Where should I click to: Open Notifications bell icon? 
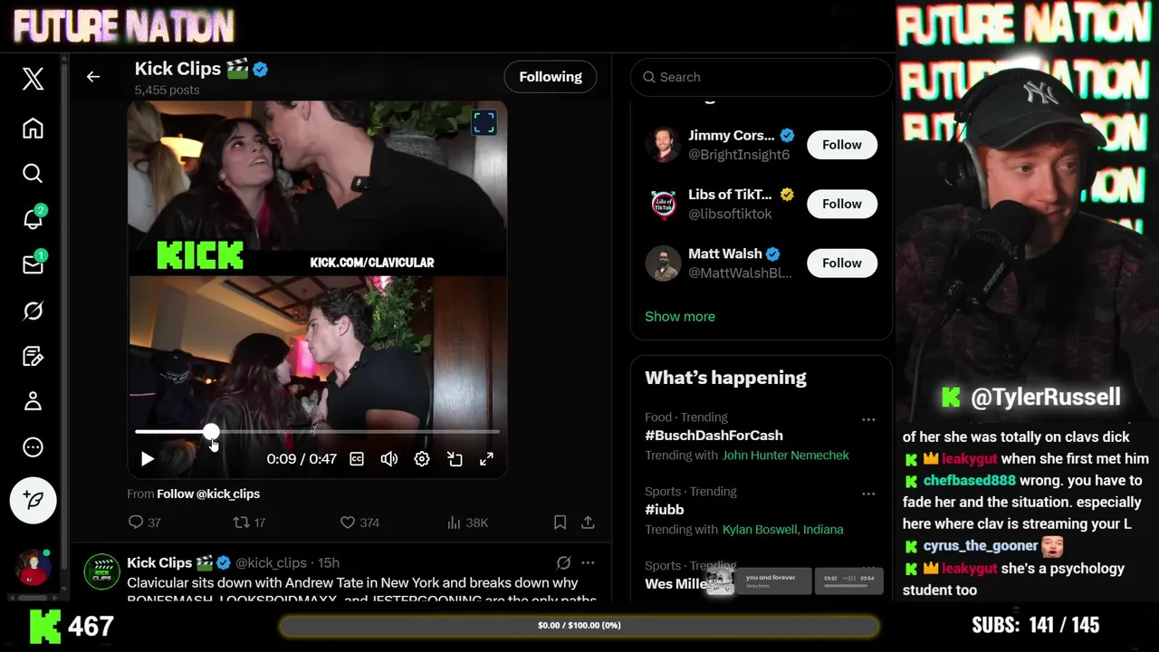[x=33, y=218]
